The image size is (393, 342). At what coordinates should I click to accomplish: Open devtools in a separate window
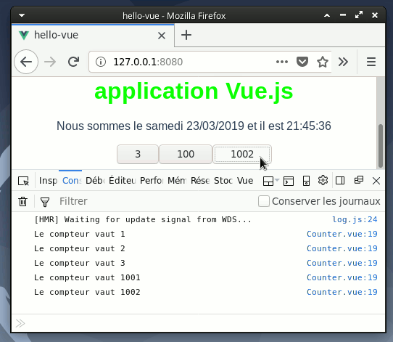pyautogui.click(x=359, y=180)
